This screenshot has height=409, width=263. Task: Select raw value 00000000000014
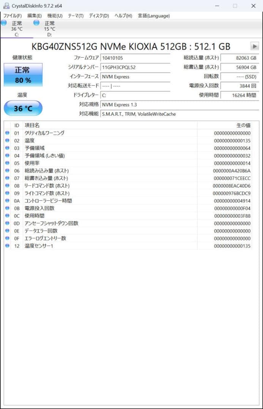[x=232, y=163]
